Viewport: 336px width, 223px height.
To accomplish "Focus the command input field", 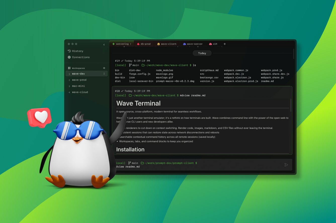I will [196, 167].
